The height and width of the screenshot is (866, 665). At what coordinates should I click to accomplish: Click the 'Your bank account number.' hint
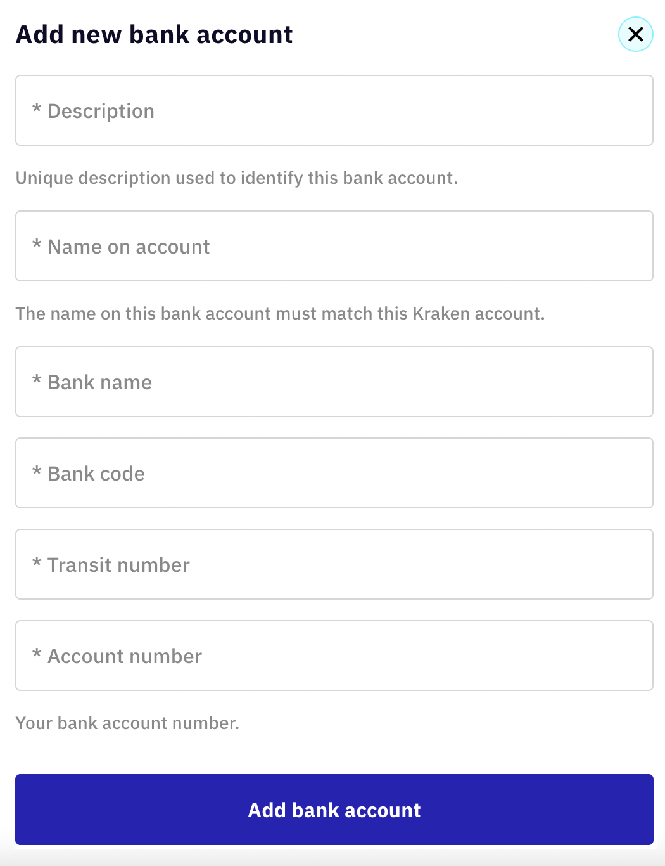coord(127,723)
